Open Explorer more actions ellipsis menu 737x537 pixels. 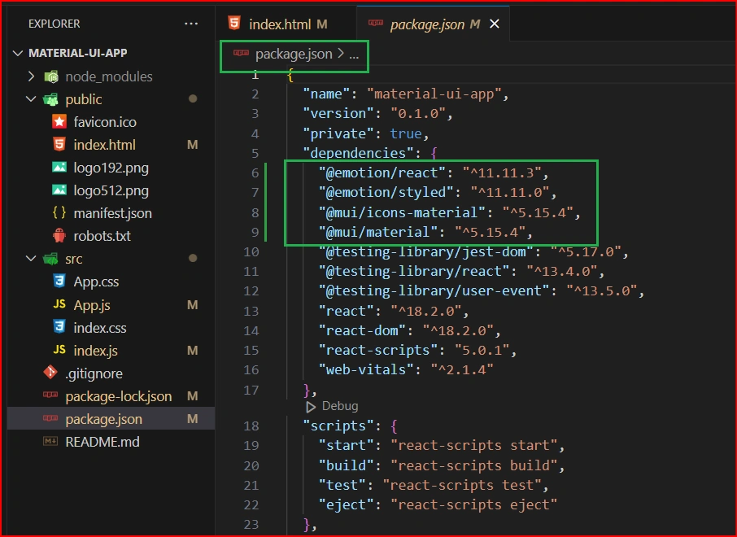[x=191, y=24]
